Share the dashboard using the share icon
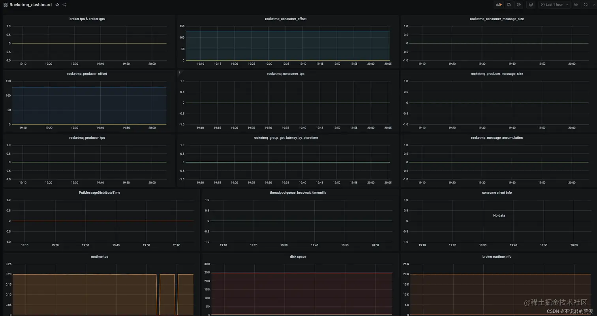The width and height of the screenshot is (597, 316). click(x=64, y=5)
